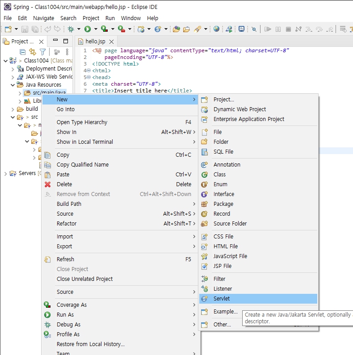Click the New Dynamic Web Project toolbar icon
The height and width of the screenshot is (355, 353).
pos(141,29)
